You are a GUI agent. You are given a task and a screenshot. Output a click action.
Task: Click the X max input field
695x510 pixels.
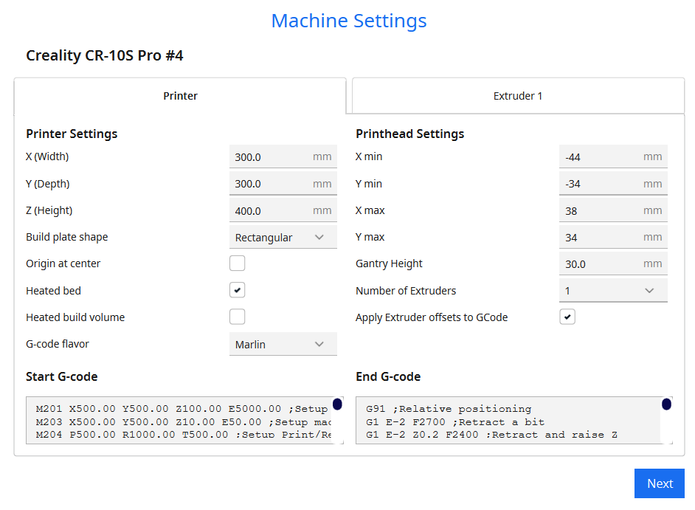tap(613, 210)
